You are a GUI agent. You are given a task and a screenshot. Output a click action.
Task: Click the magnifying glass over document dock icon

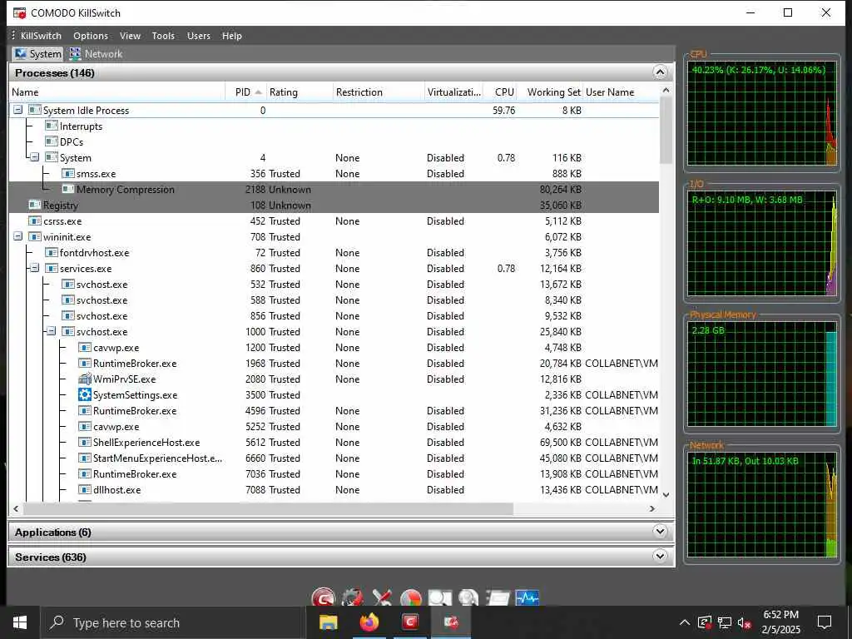click(x=439, y=598)
